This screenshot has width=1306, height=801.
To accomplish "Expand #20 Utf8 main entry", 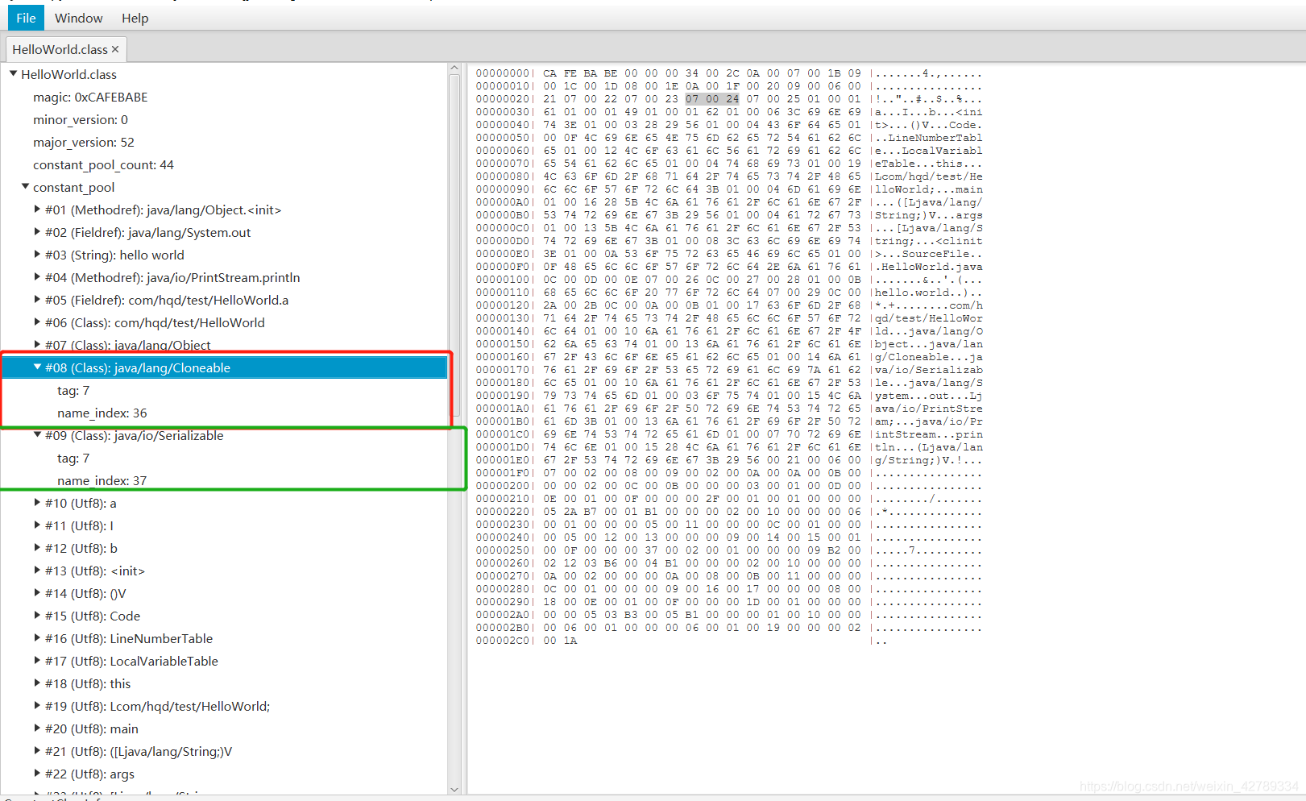I will point(37,728).
